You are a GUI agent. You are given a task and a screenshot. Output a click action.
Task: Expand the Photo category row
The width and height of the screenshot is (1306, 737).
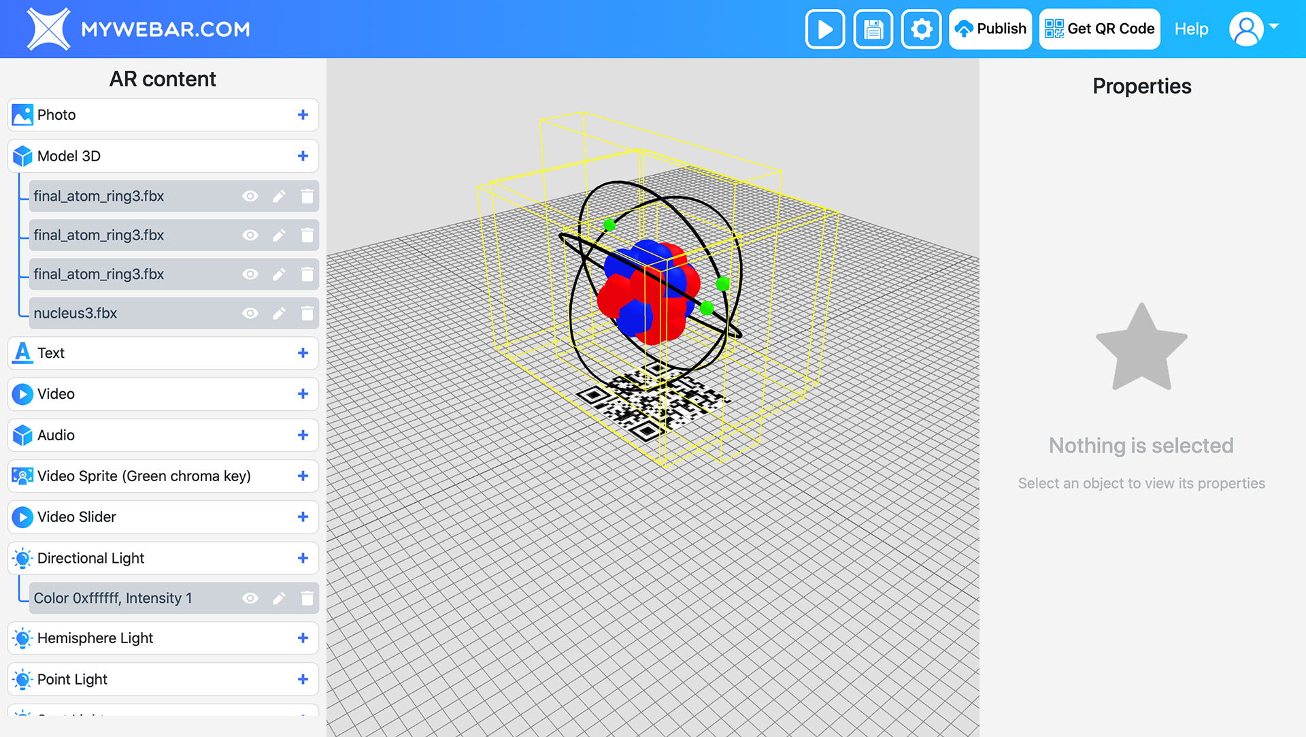click(163, 114)
